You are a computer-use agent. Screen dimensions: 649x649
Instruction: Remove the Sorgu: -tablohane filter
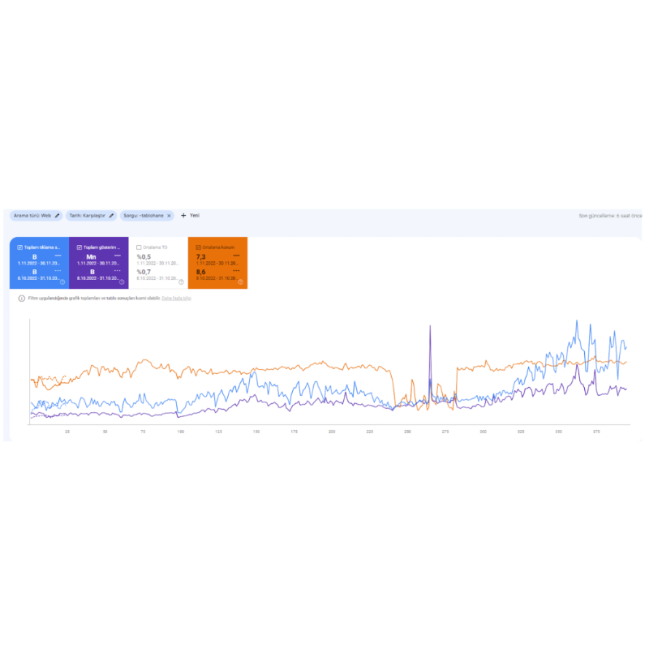tap(169, 216)
